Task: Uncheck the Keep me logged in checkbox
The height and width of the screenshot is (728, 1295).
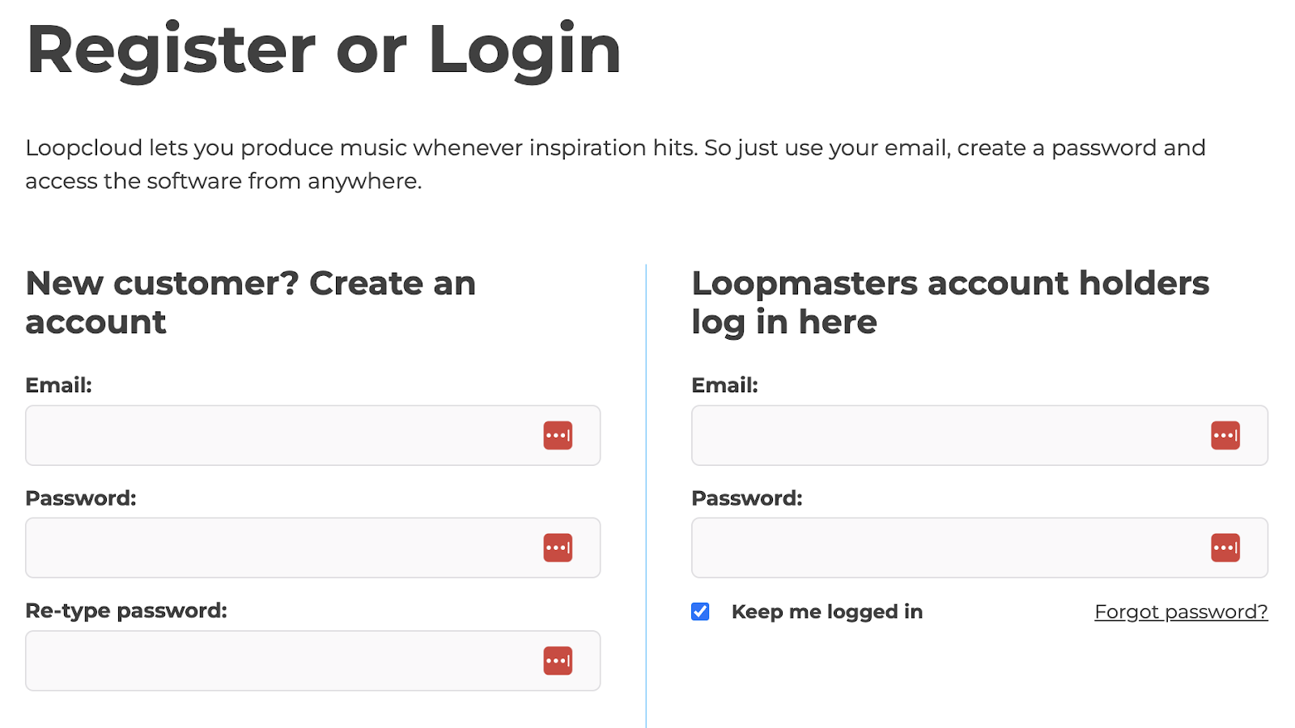Action: tap(701, 612)
